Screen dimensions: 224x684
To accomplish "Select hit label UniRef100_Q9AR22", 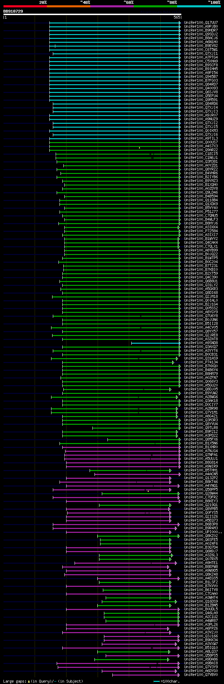I will [x=201, y=150].
